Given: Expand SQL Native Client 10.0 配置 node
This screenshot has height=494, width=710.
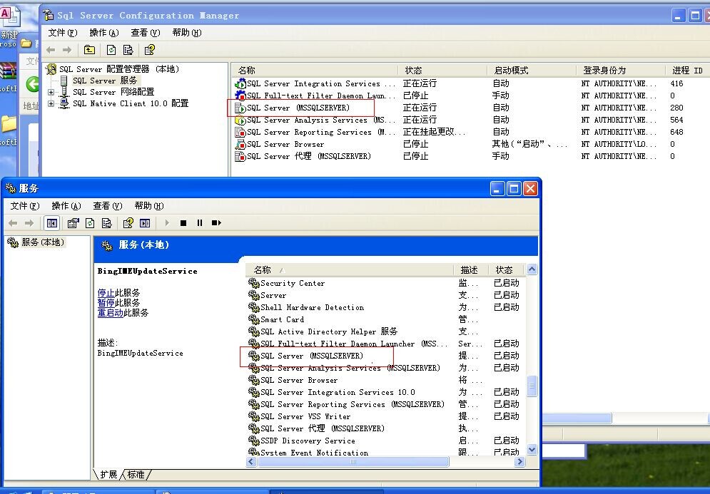Looking at the screenshot, I should 51,103.
